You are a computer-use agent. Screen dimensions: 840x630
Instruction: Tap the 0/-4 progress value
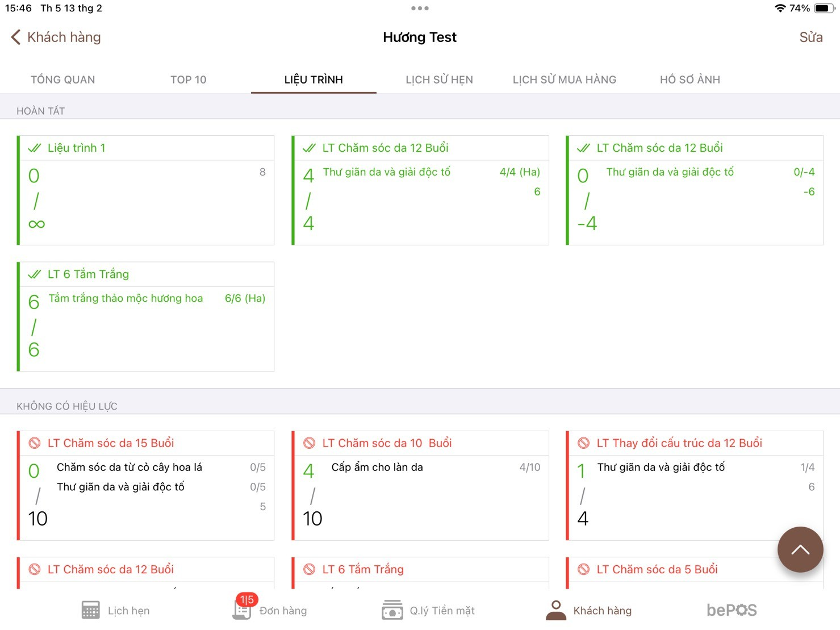(804, 172)
